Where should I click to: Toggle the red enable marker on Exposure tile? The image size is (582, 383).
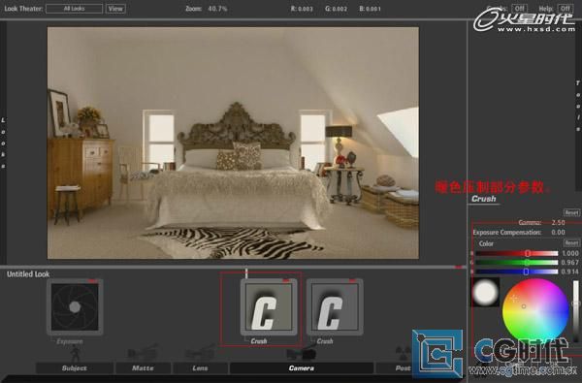click(92, 281)
